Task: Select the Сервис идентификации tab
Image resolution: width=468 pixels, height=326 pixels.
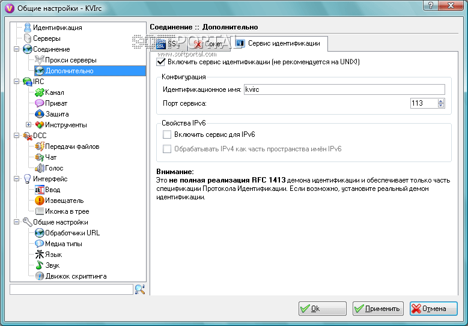Action: (281, 44)
